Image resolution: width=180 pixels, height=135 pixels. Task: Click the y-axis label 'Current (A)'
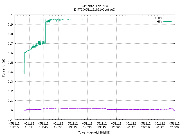pyautogui.click(x=3, y=67)
